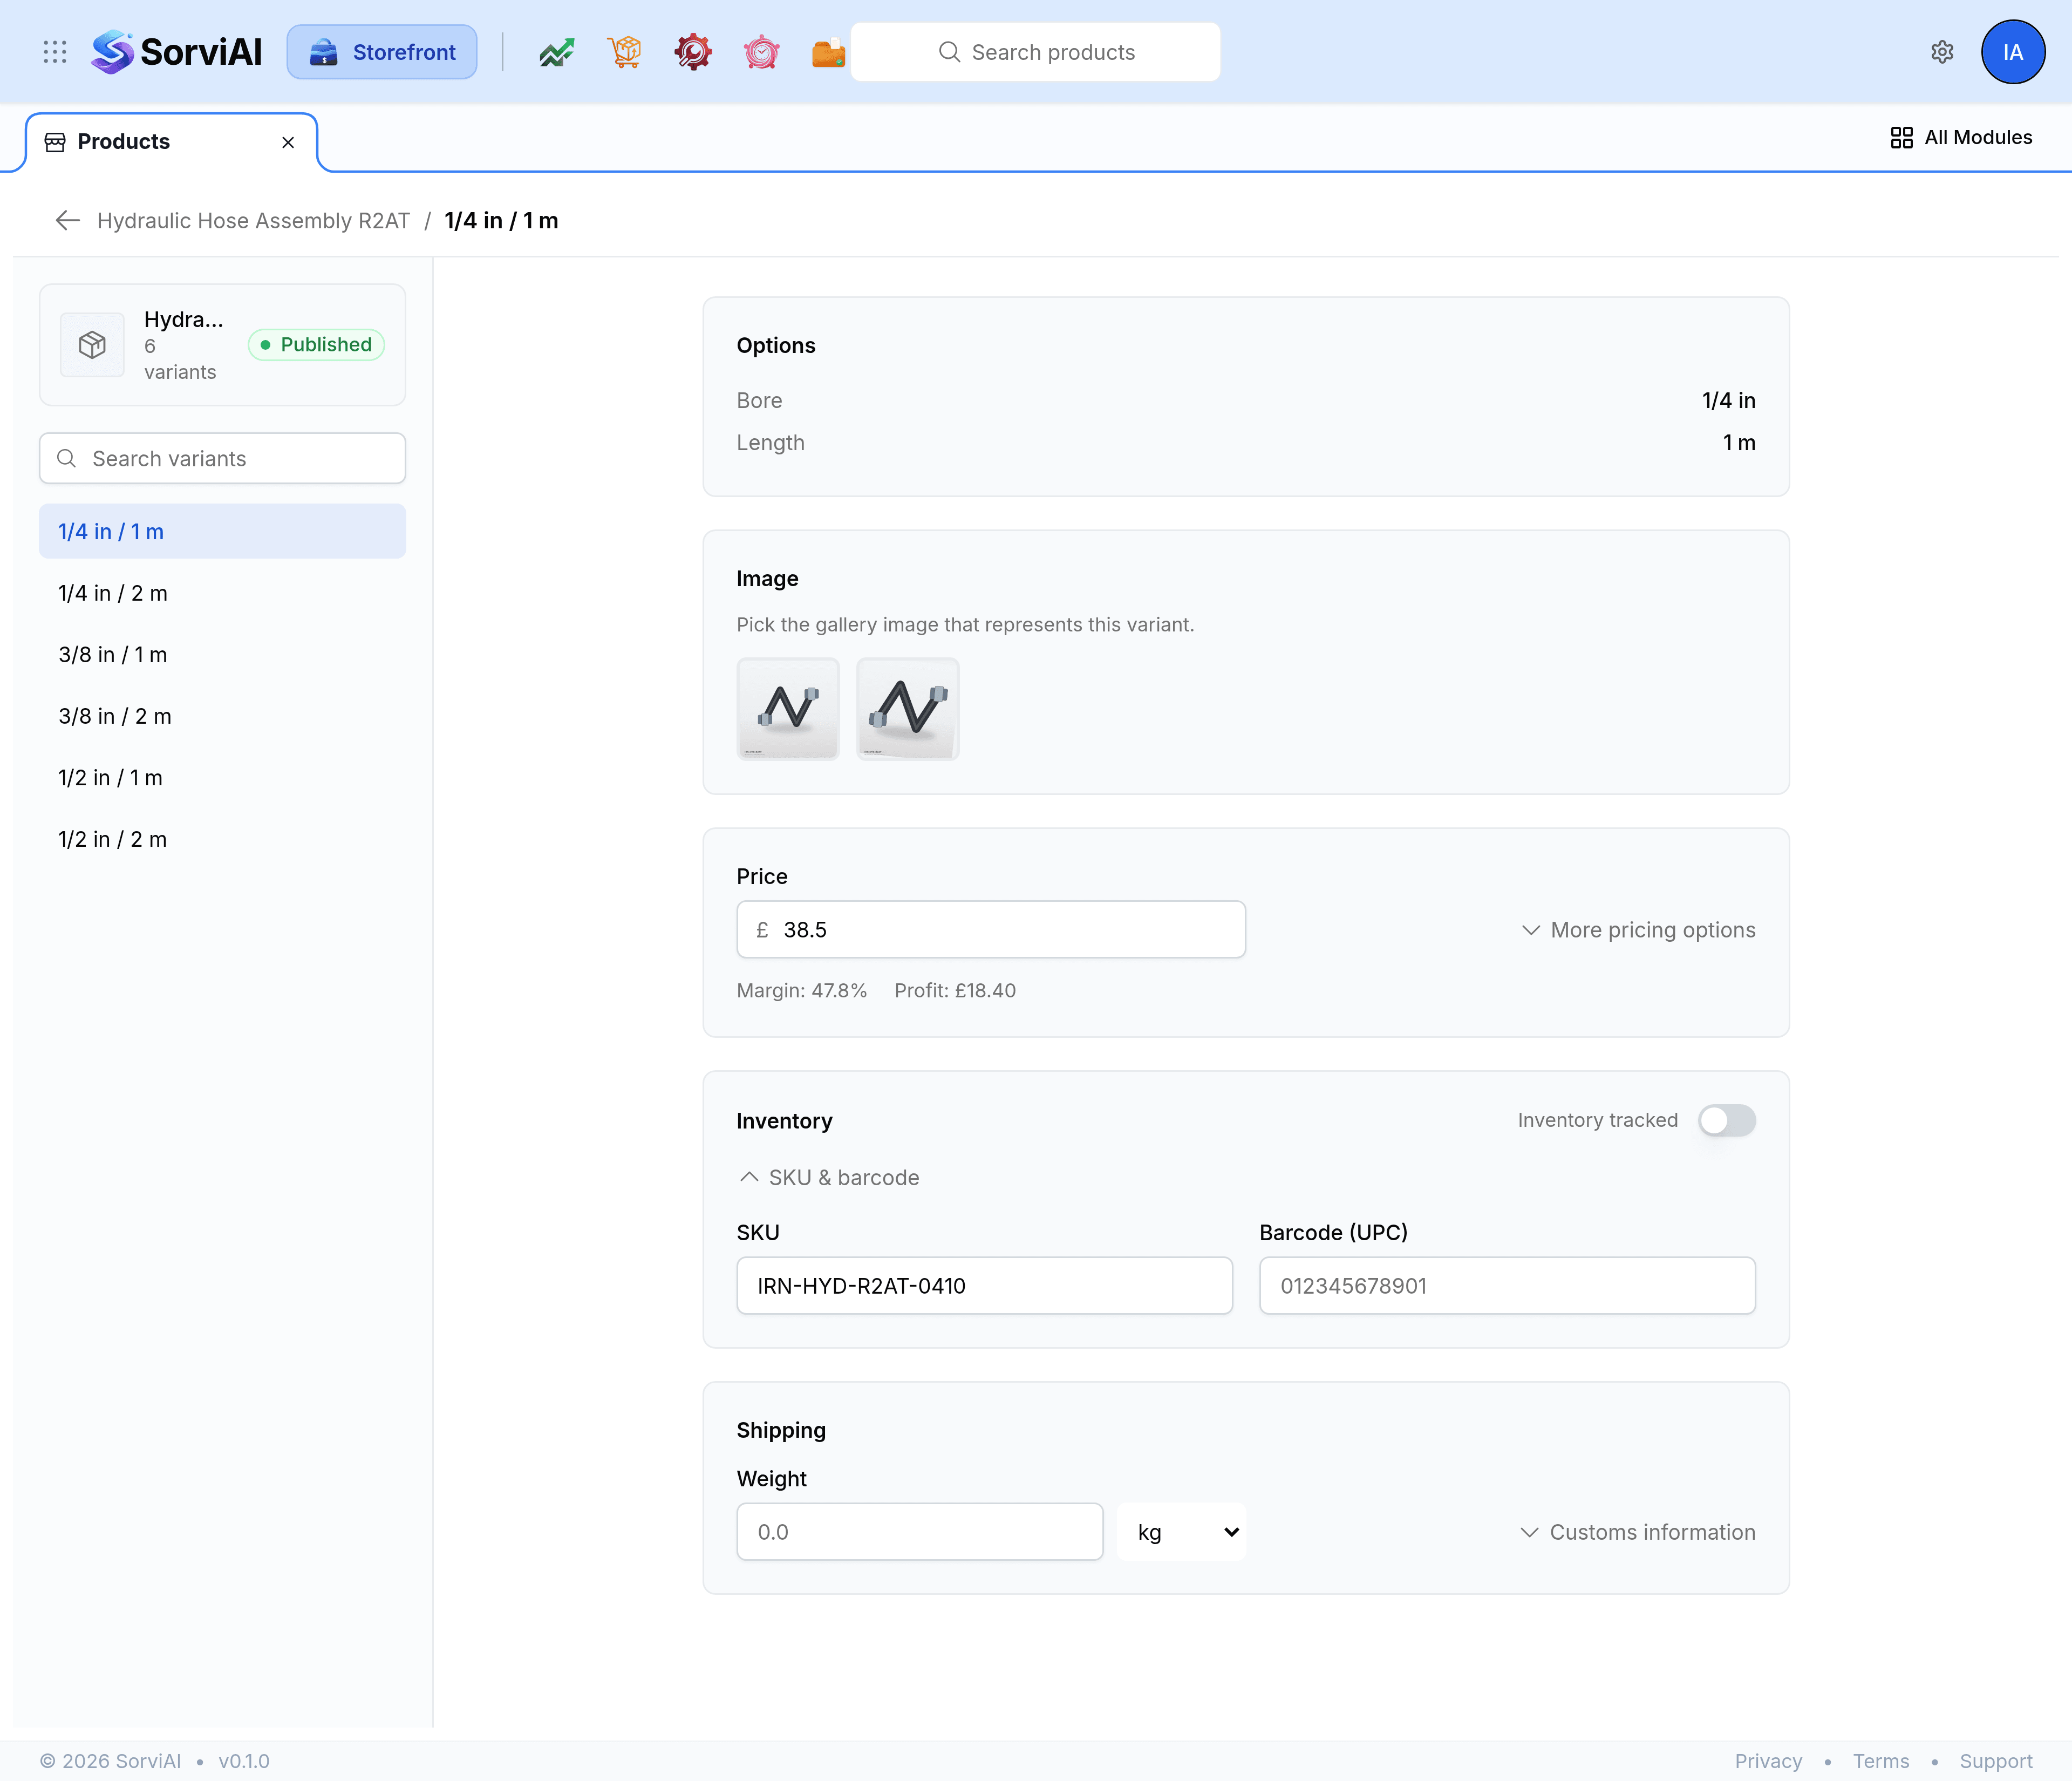Viewport: 2072px width, 1781px height.
Task: Click the SorviAI logo
Action: (x=177, y=52)
